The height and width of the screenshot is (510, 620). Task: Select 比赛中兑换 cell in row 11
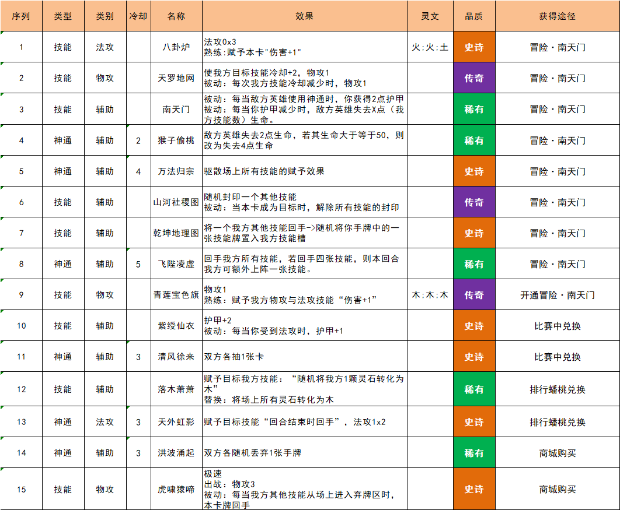[558, 357]
